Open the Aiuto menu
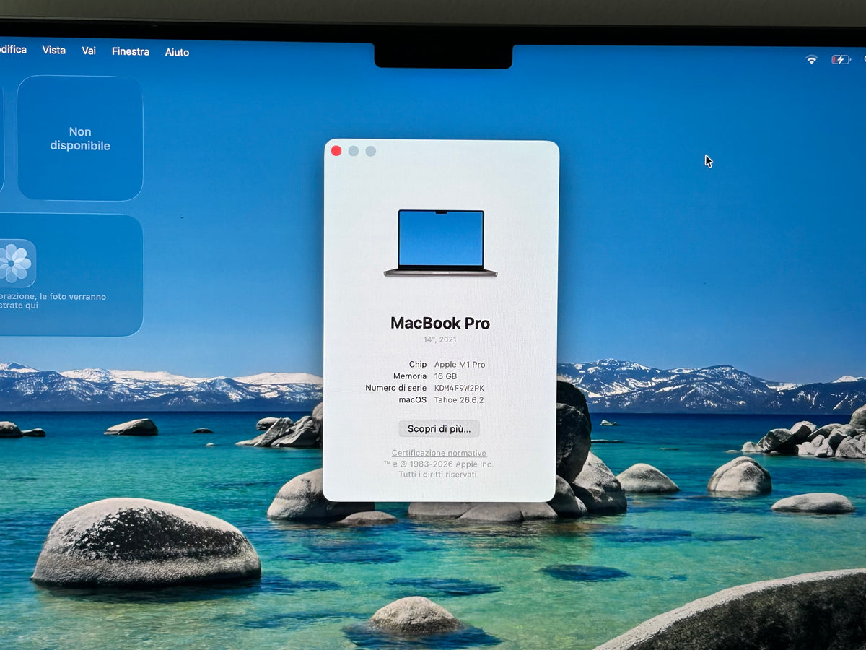This screenshot has width=866, height=650. tap(177, 52)
